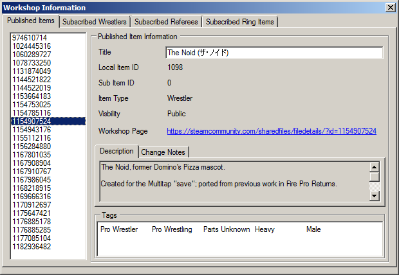Choose published item 1131874049
The height and width of the screenshot is (275, 399).
point(31,71)
